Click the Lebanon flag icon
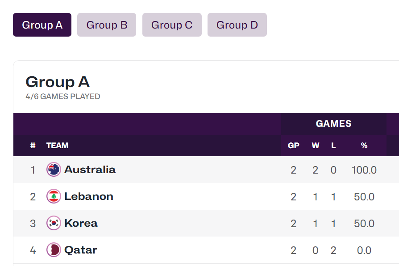 [x=54, y=196]
